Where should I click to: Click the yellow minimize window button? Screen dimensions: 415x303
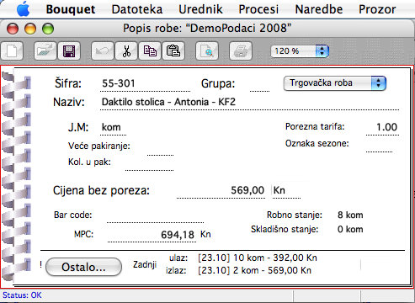[30, 29]
